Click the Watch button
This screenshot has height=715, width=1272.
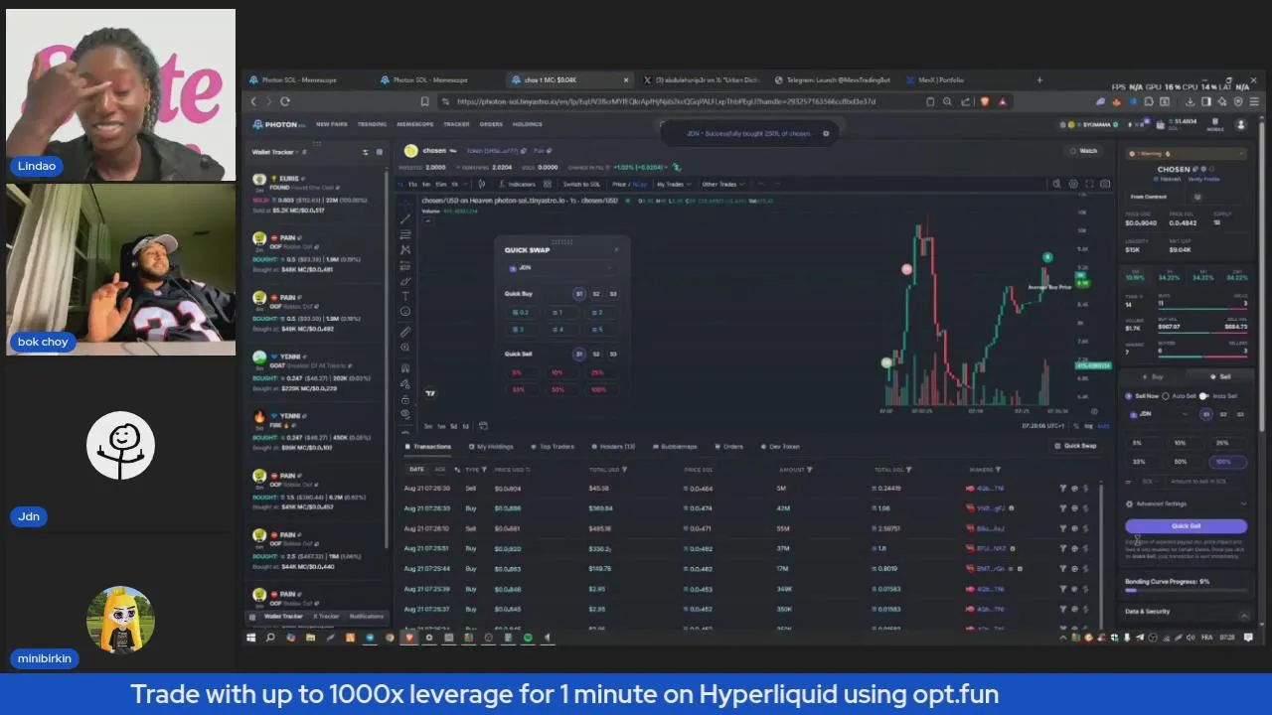click(1084, 151)
